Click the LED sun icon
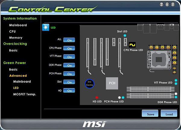Image resolution: width=181 pixels, height=130 pixels. (x=46, y=27)
